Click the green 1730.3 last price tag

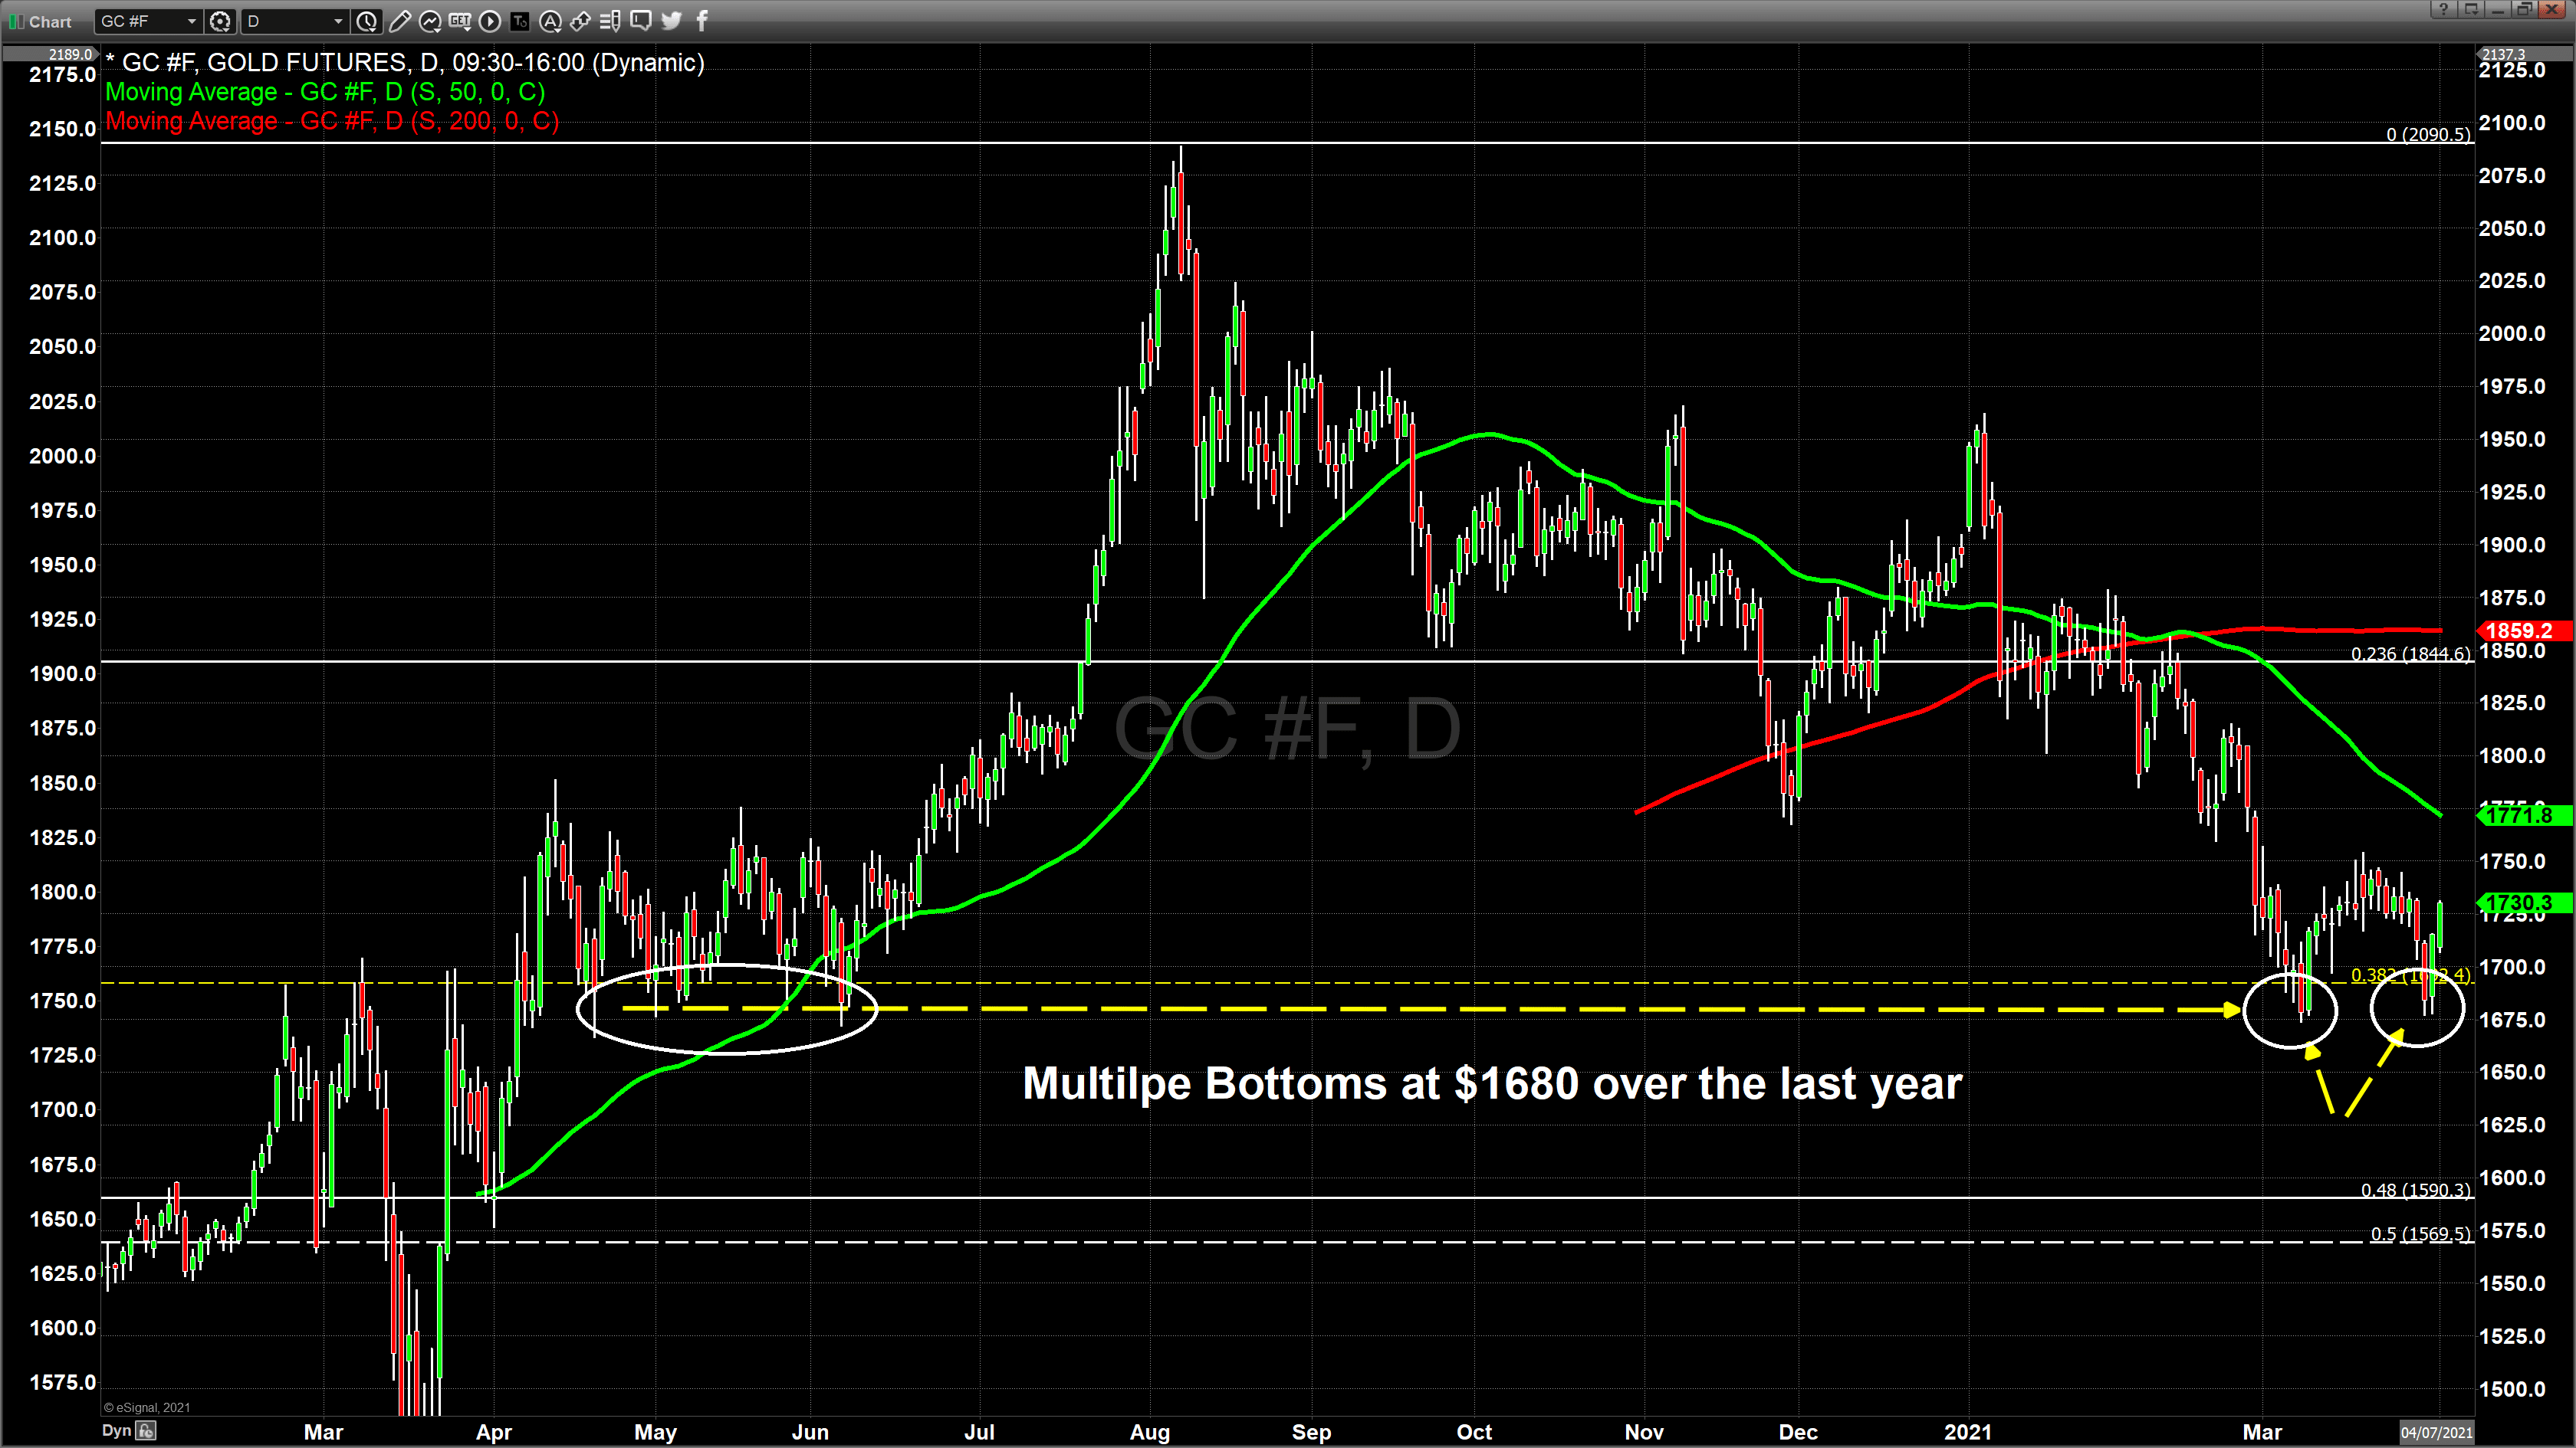[2522, 903]
